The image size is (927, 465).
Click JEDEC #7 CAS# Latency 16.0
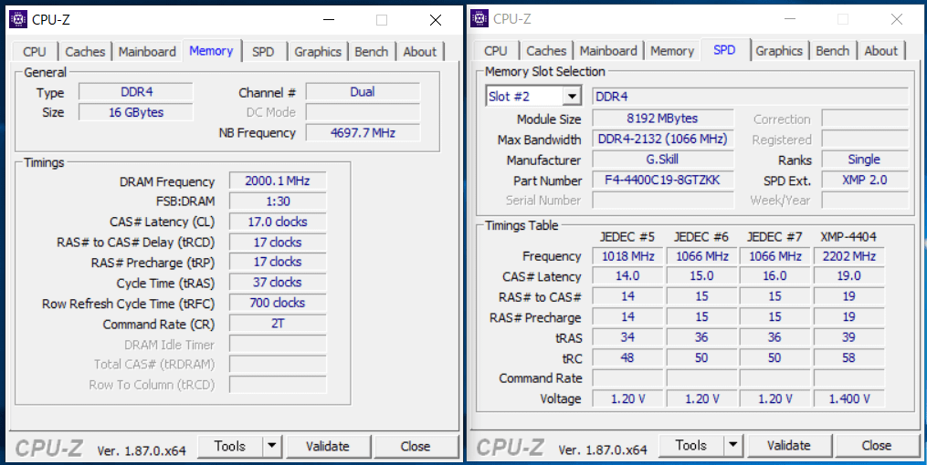coord(775,276)
